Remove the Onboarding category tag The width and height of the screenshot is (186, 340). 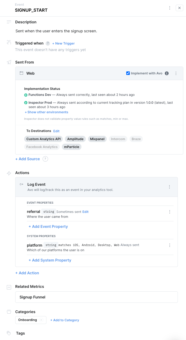pos(41,320)
